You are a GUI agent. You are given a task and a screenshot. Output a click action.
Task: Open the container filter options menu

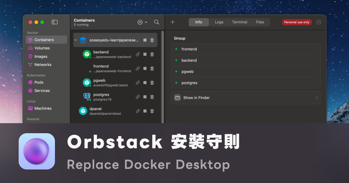pyautogui.click(x=142, y=22)
